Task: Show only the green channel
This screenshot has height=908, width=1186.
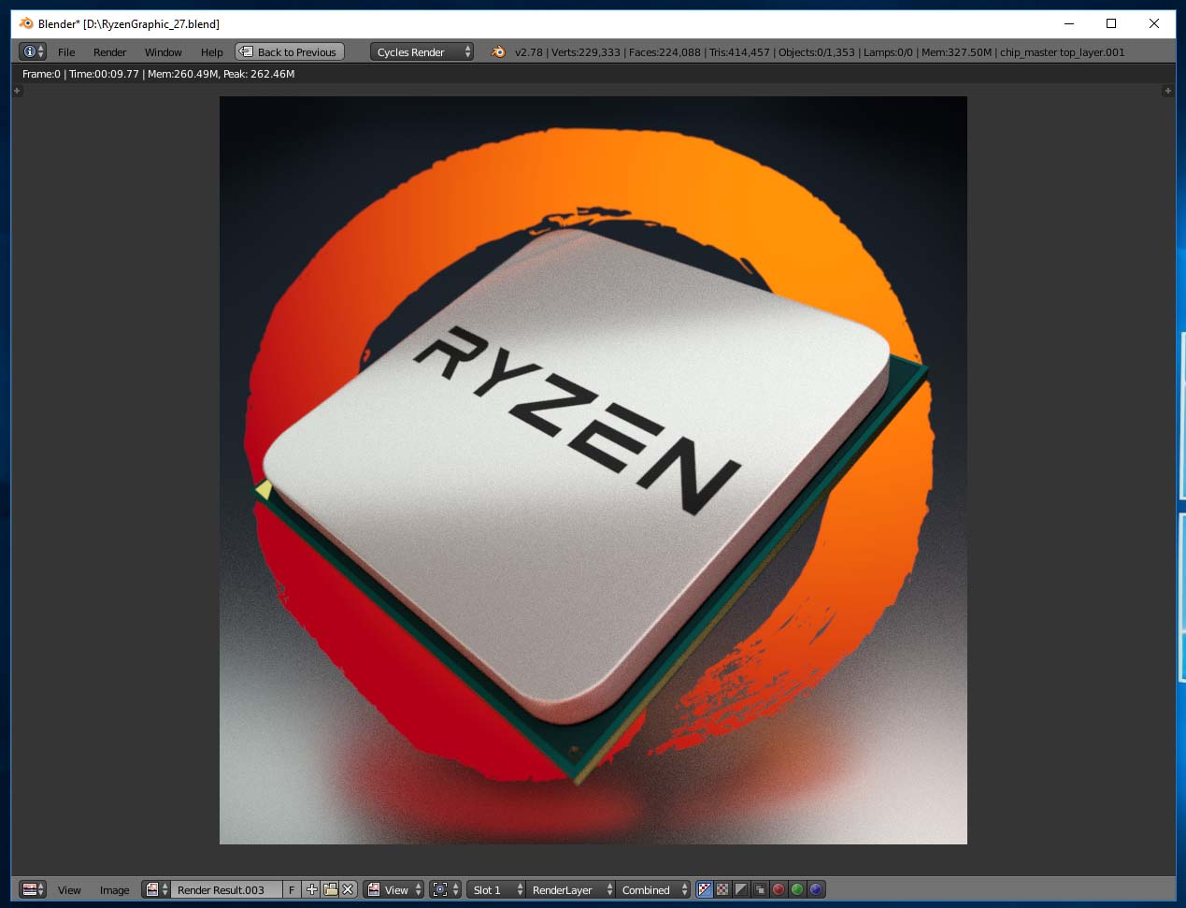Action: tap(797, 889)
